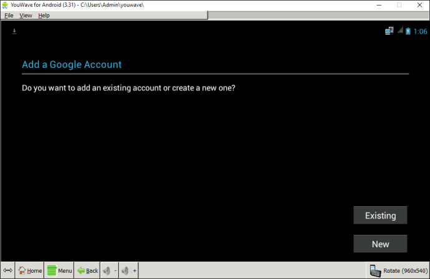Open the View menu
This screenshot has height=279, width=430.
[26, 16]
